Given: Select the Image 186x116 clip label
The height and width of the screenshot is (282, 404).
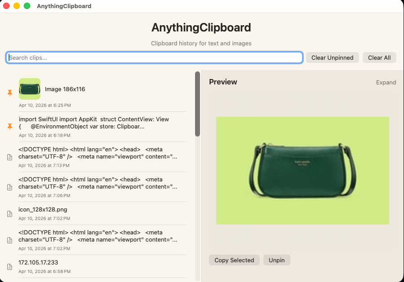Looking at the screenshot, I should [x=65, y=89].
